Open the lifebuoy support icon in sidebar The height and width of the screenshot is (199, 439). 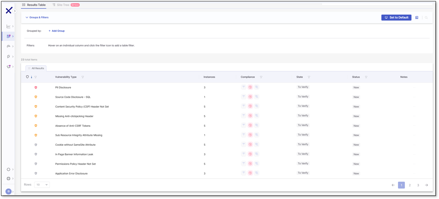(8, 179)
